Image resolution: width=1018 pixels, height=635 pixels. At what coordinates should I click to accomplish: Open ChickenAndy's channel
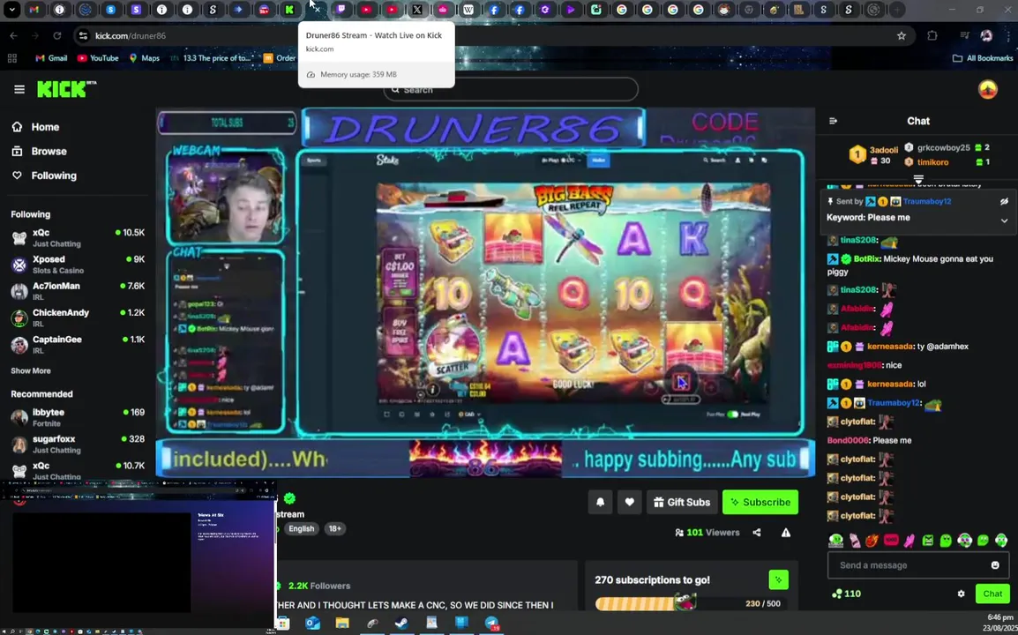tap(78, 317)
